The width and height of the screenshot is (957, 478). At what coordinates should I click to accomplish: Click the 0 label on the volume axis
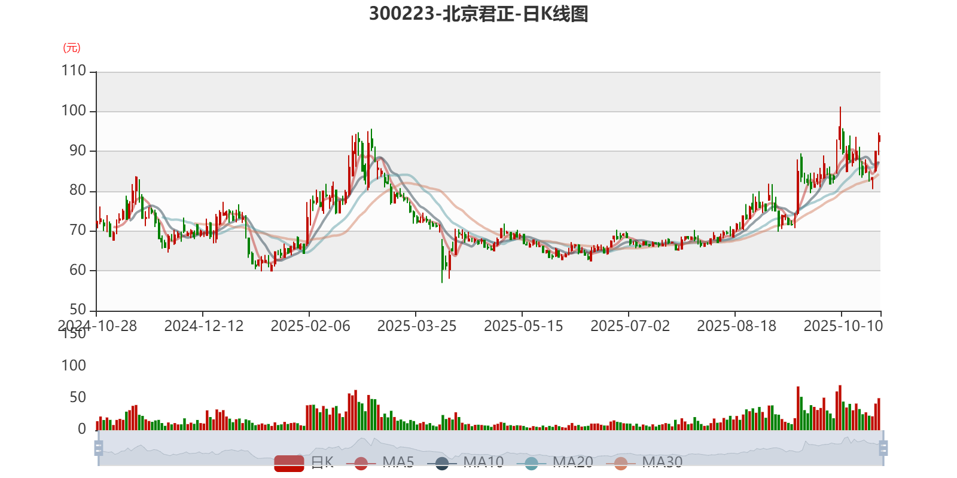82,429
